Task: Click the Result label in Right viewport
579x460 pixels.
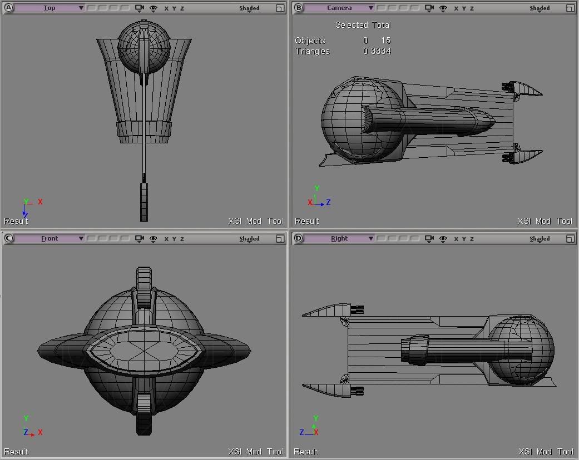Action: coord(306,452)
